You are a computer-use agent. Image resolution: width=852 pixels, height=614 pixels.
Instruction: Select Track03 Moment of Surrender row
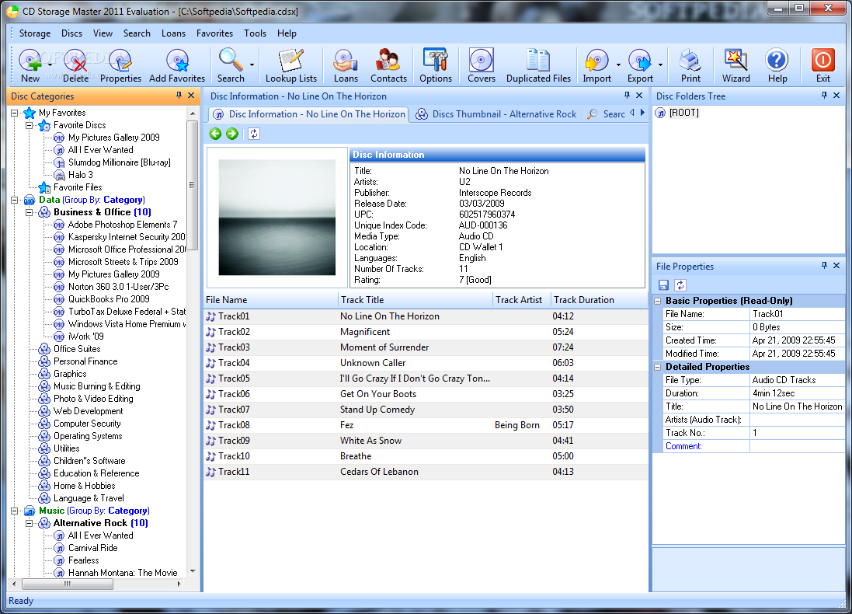[426, 347]
